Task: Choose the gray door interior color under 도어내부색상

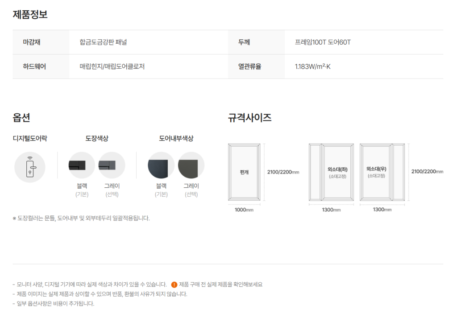Action: 191,165
